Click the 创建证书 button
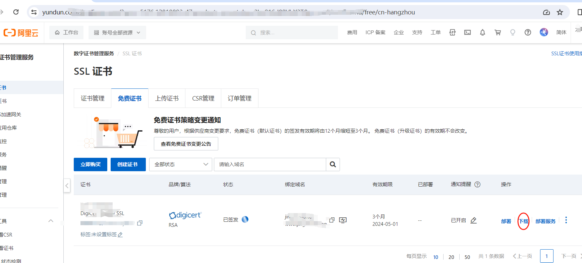Viewport: 582px width, 263px height. 128,165
